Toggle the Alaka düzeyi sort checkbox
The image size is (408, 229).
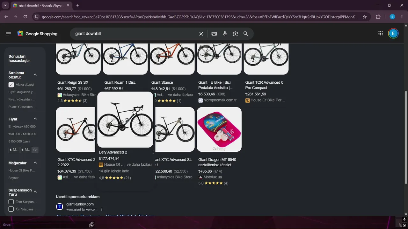click(x=11, y=85)
